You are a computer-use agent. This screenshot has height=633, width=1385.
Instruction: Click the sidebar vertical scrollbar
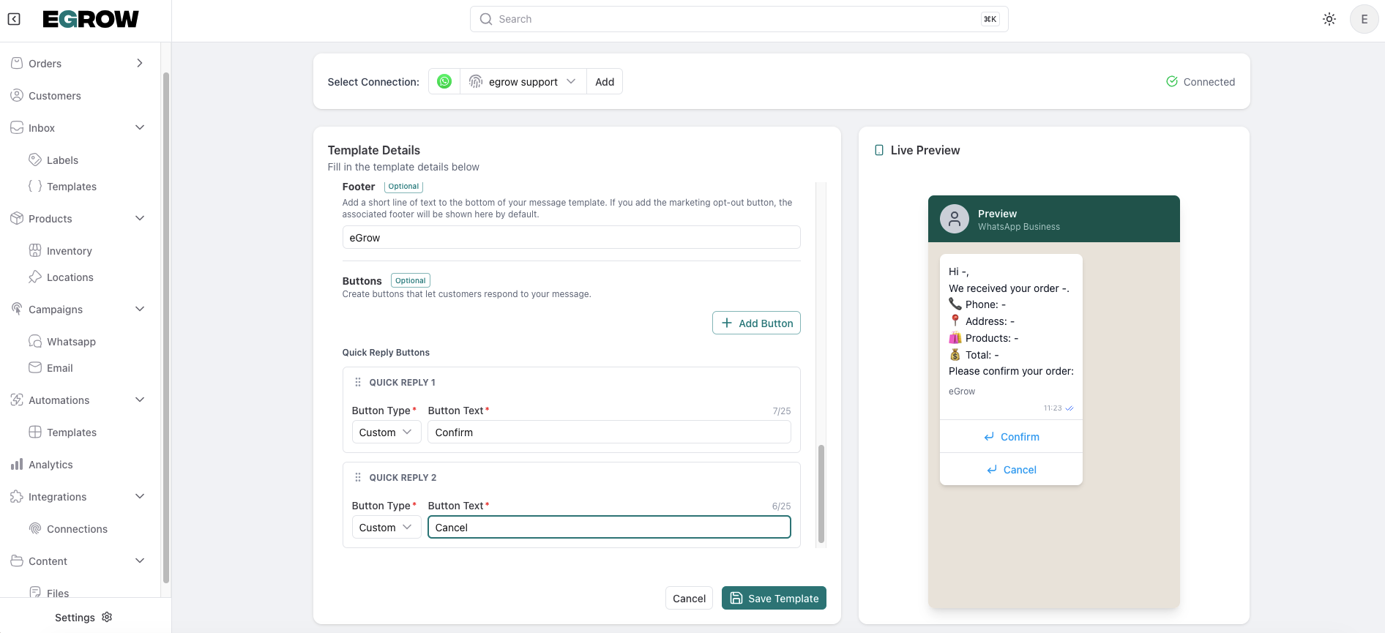[166, 327]
